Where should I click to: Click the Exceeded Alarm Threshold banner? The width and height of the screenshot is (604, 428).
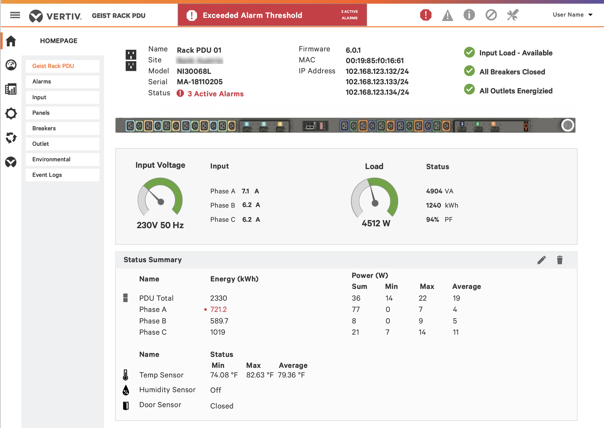tap(272, 15)
